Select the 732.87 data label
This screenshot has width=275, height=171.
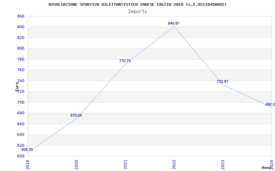(x=222, y=81)
